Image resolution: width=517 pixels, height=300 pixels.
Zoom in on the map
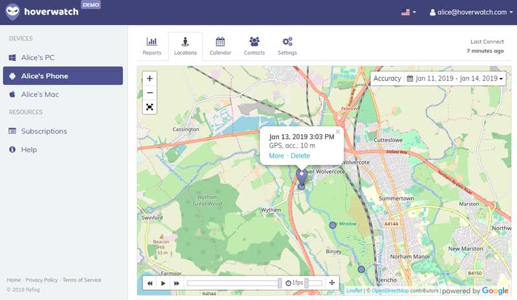coord(150,79)
